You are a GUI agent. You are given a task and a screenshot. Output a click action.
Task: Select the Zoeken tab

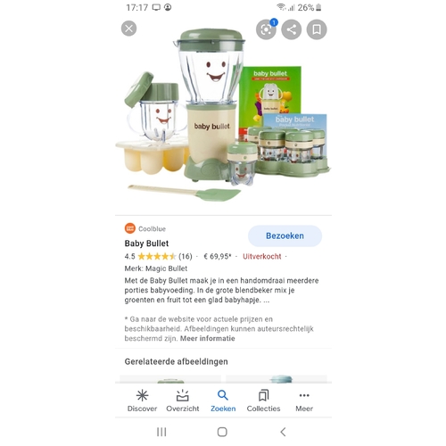coord(223,401)
